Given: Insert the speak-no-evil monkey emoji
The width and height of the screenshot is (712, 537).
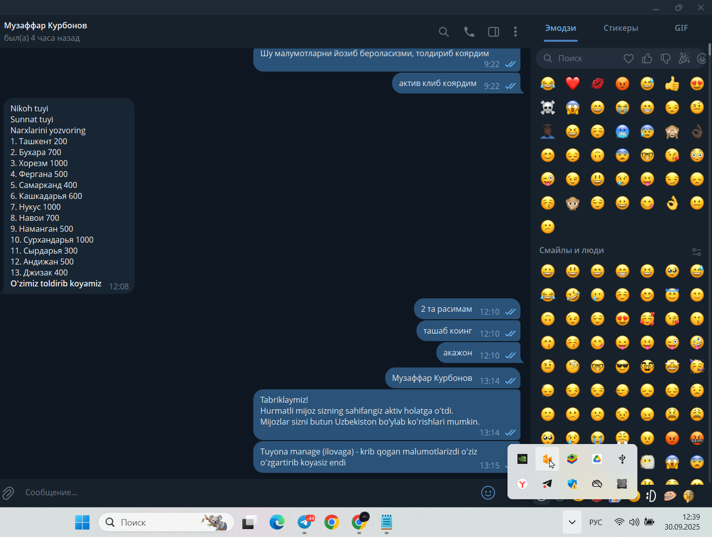Looking at the screenshot, I should [x=573, y=203].
